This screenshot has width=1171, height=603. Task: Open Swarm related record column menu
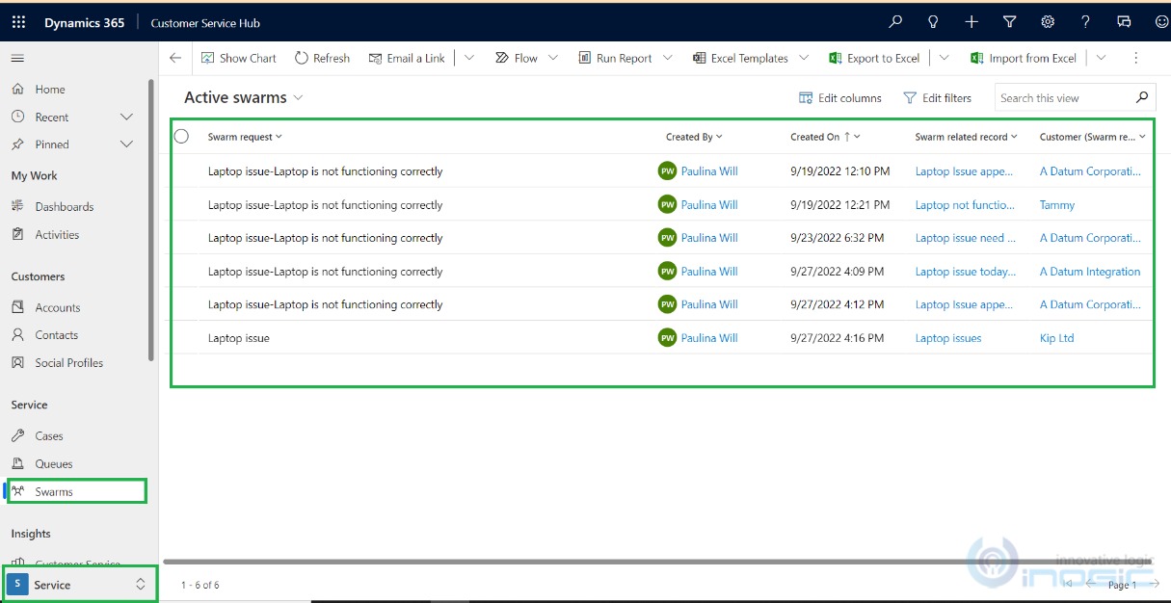pos(967,137)
